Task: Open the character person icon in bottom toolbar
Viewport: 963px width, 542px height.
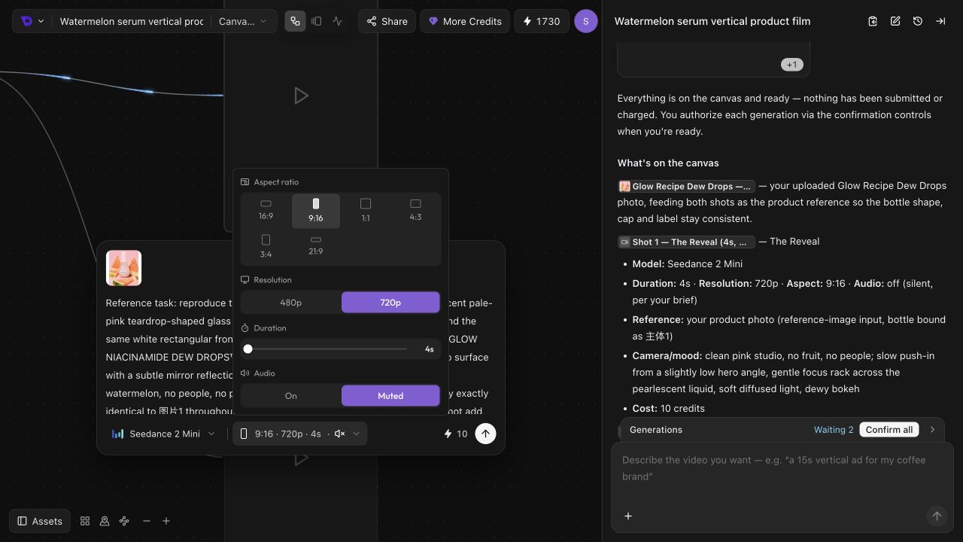Action: (105, 521)
